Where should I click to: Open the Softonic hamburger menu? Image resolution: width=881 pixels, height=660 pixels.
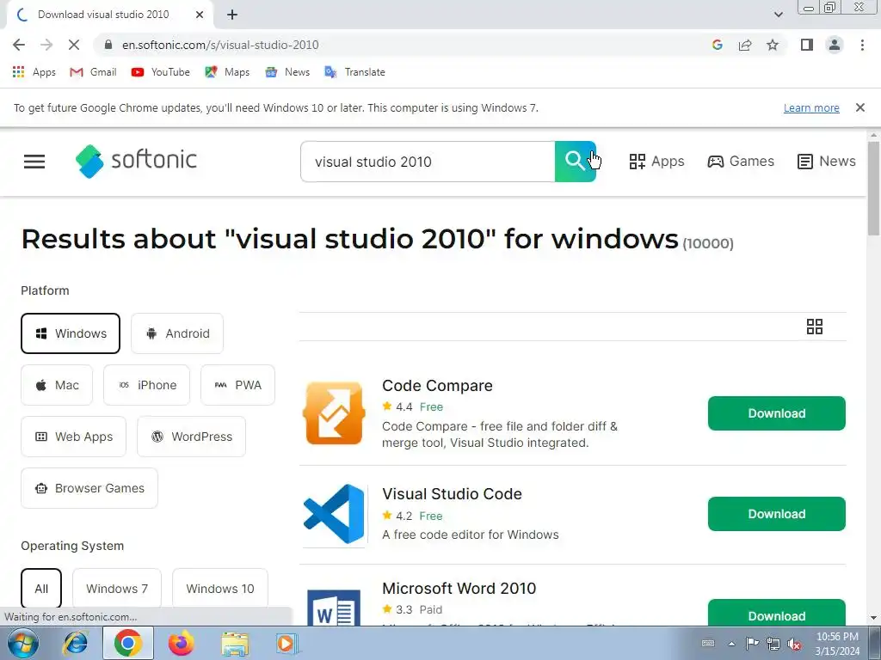coord(34,162)
